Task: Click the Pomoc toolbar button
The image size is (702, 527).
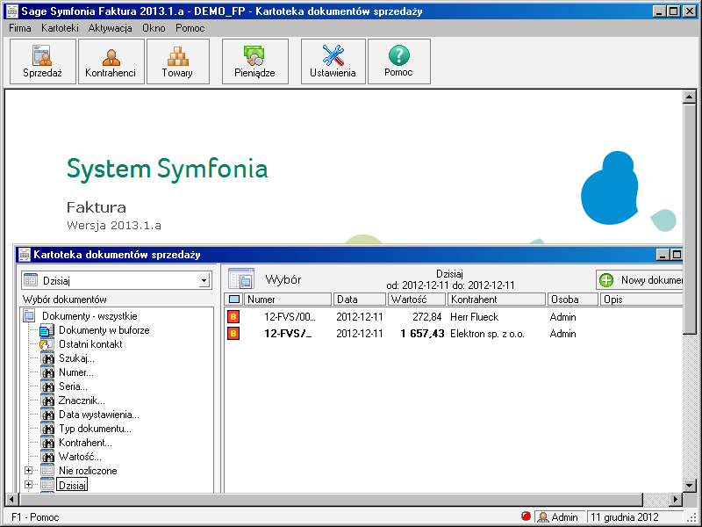Action: (399, 61)
